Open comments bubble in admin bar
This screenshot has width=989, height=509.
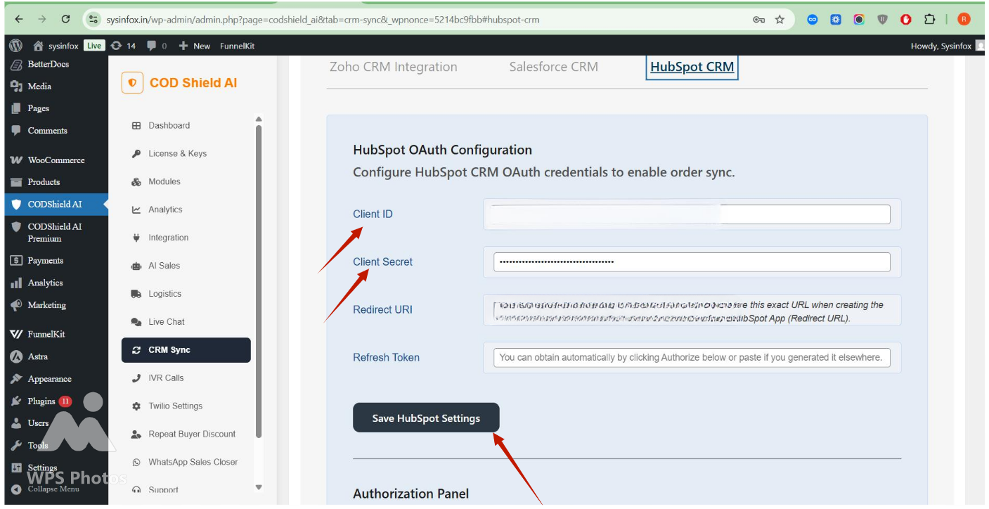click(156, 46)
